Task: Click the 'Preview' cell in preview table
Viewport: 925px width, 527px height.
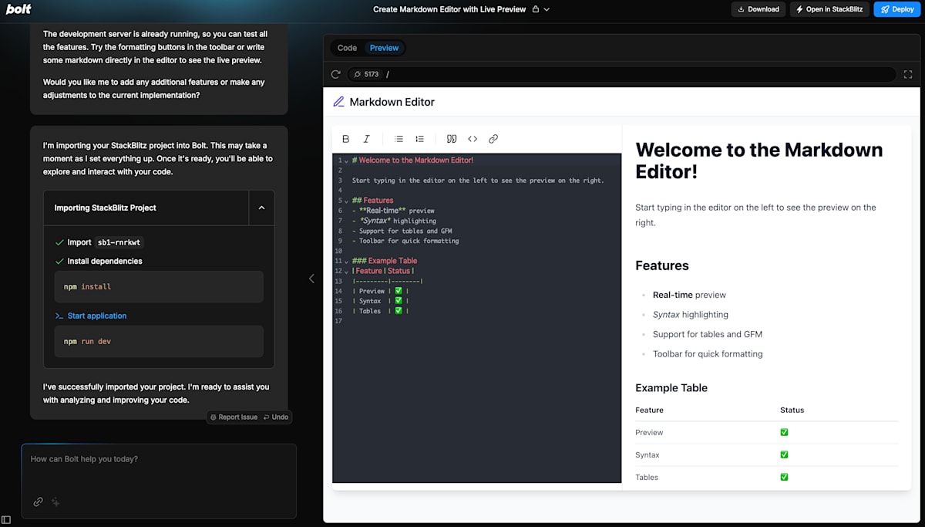Action: point(649,432)
